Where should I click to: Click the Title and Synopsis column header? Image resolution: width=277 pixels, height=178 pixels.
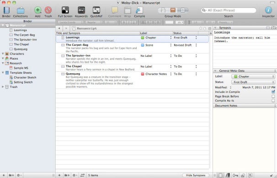[x=97, y=33]
